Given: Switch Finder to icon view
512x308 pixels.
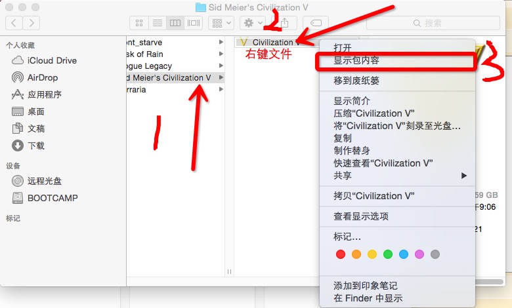Looking at the screenshot, I should [x=139, y=23].
